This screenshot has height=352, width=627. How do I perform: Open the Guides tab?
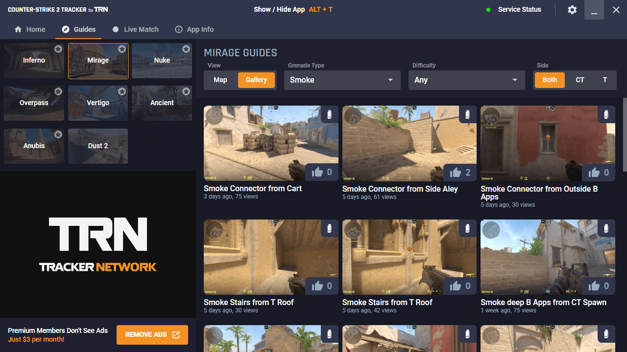pyautogui.click(x=78, y=29)
